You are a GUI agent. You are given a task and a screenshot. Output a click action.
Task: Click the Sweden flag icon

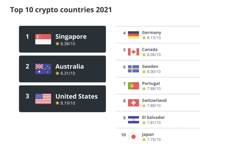(133, 69)
